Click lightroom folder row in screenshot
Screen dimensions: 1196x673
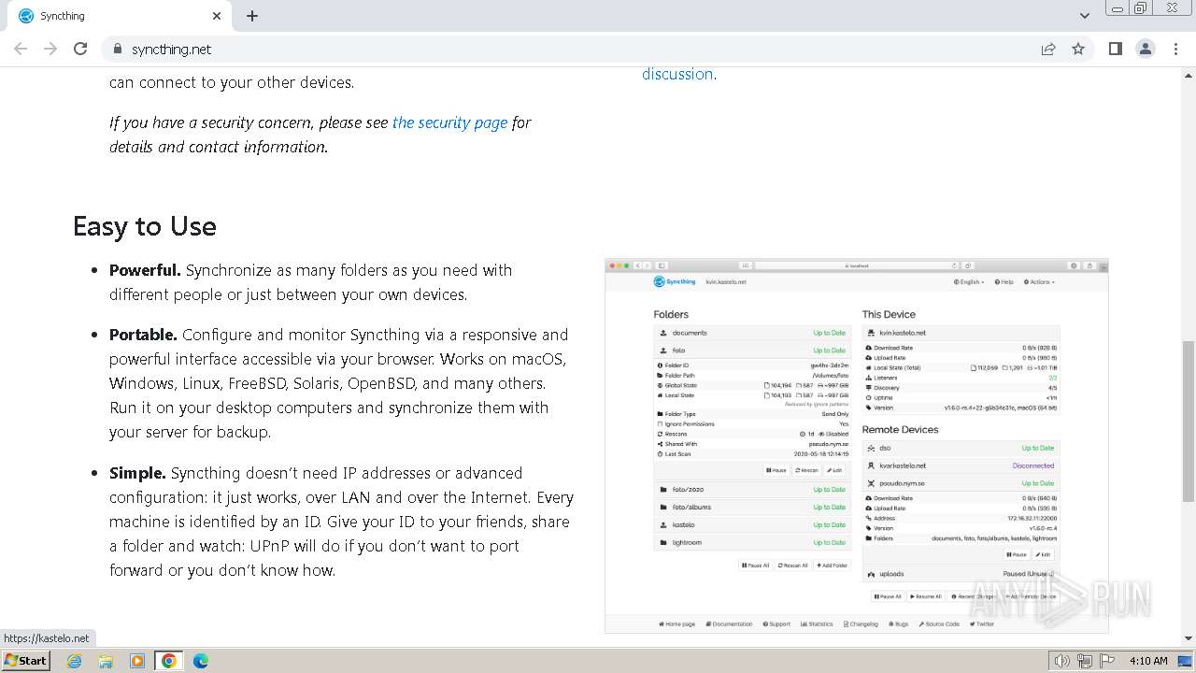(x=752, y=542)
